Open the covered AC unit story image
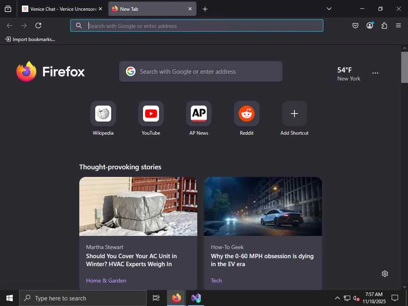The height and width of the screenshot is (306, 408). tap(138, 206)
